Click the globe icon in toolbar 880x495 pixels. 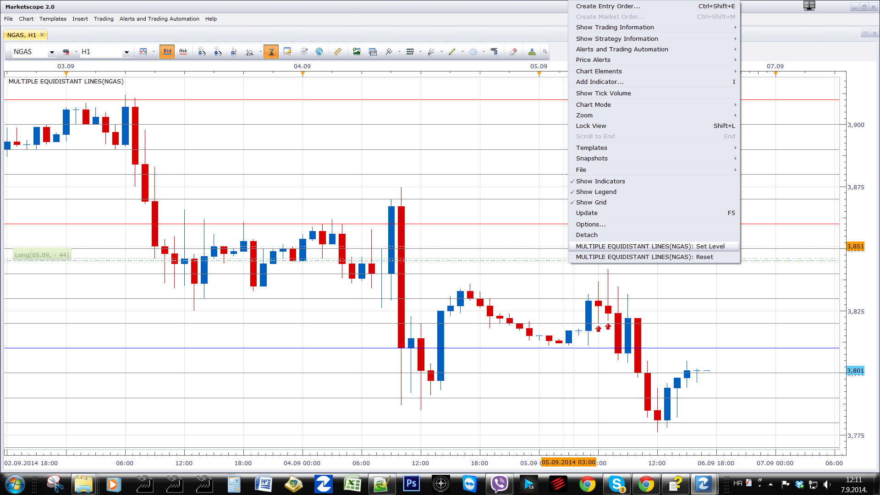319,52
